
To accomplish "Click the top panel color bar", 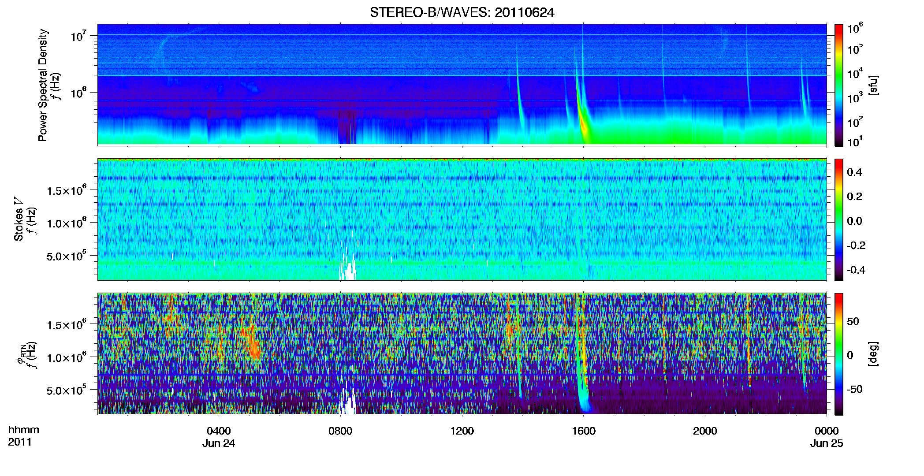I will pos(839,85).
